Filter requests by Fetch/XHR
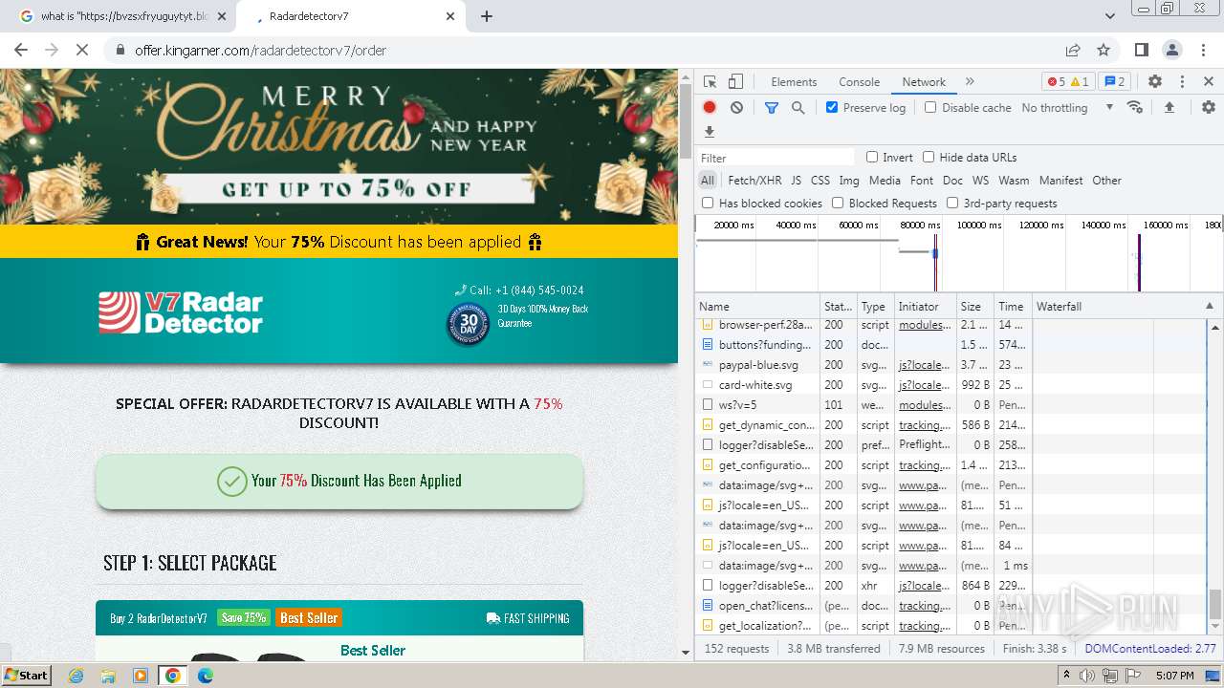Viewport: 1224px width, 688px height. [x=754, y=180]
